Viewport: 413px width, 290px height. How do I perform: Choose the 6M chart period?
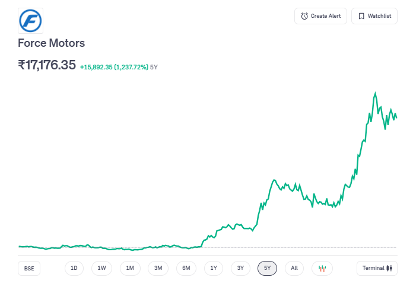186,268
